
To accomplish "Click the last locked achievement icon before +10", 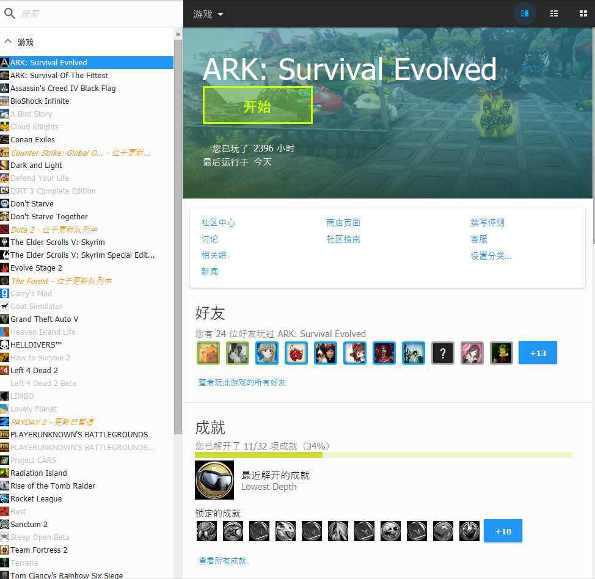I will coord(469,531).
